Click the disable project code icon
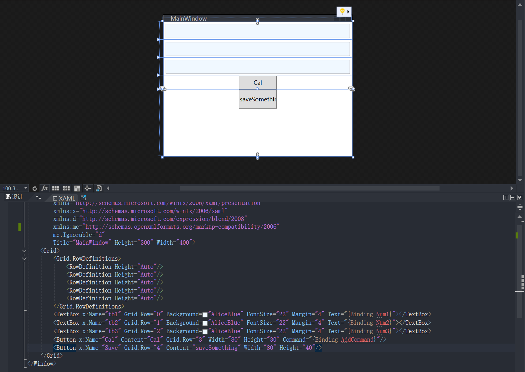Image resolution: width=525 pixels, height=372 pixels. coord(99,188)
